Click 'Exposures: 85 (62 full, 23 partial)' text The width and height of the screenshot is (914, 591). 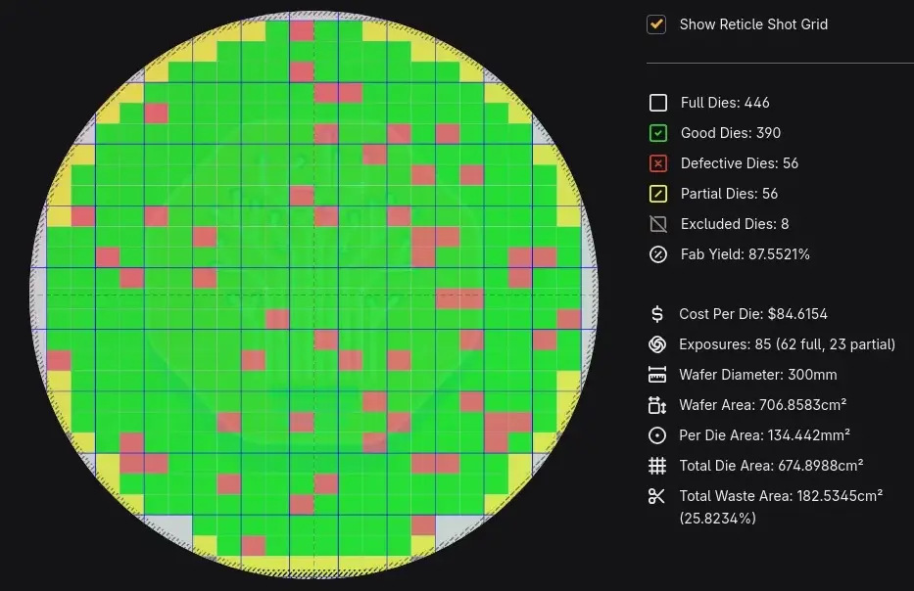(787, 344)
